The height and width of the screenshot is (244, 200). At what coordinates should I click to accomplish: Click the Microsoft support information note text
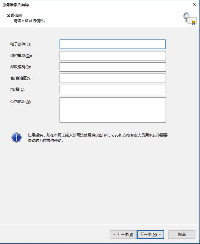pos(97,138)
